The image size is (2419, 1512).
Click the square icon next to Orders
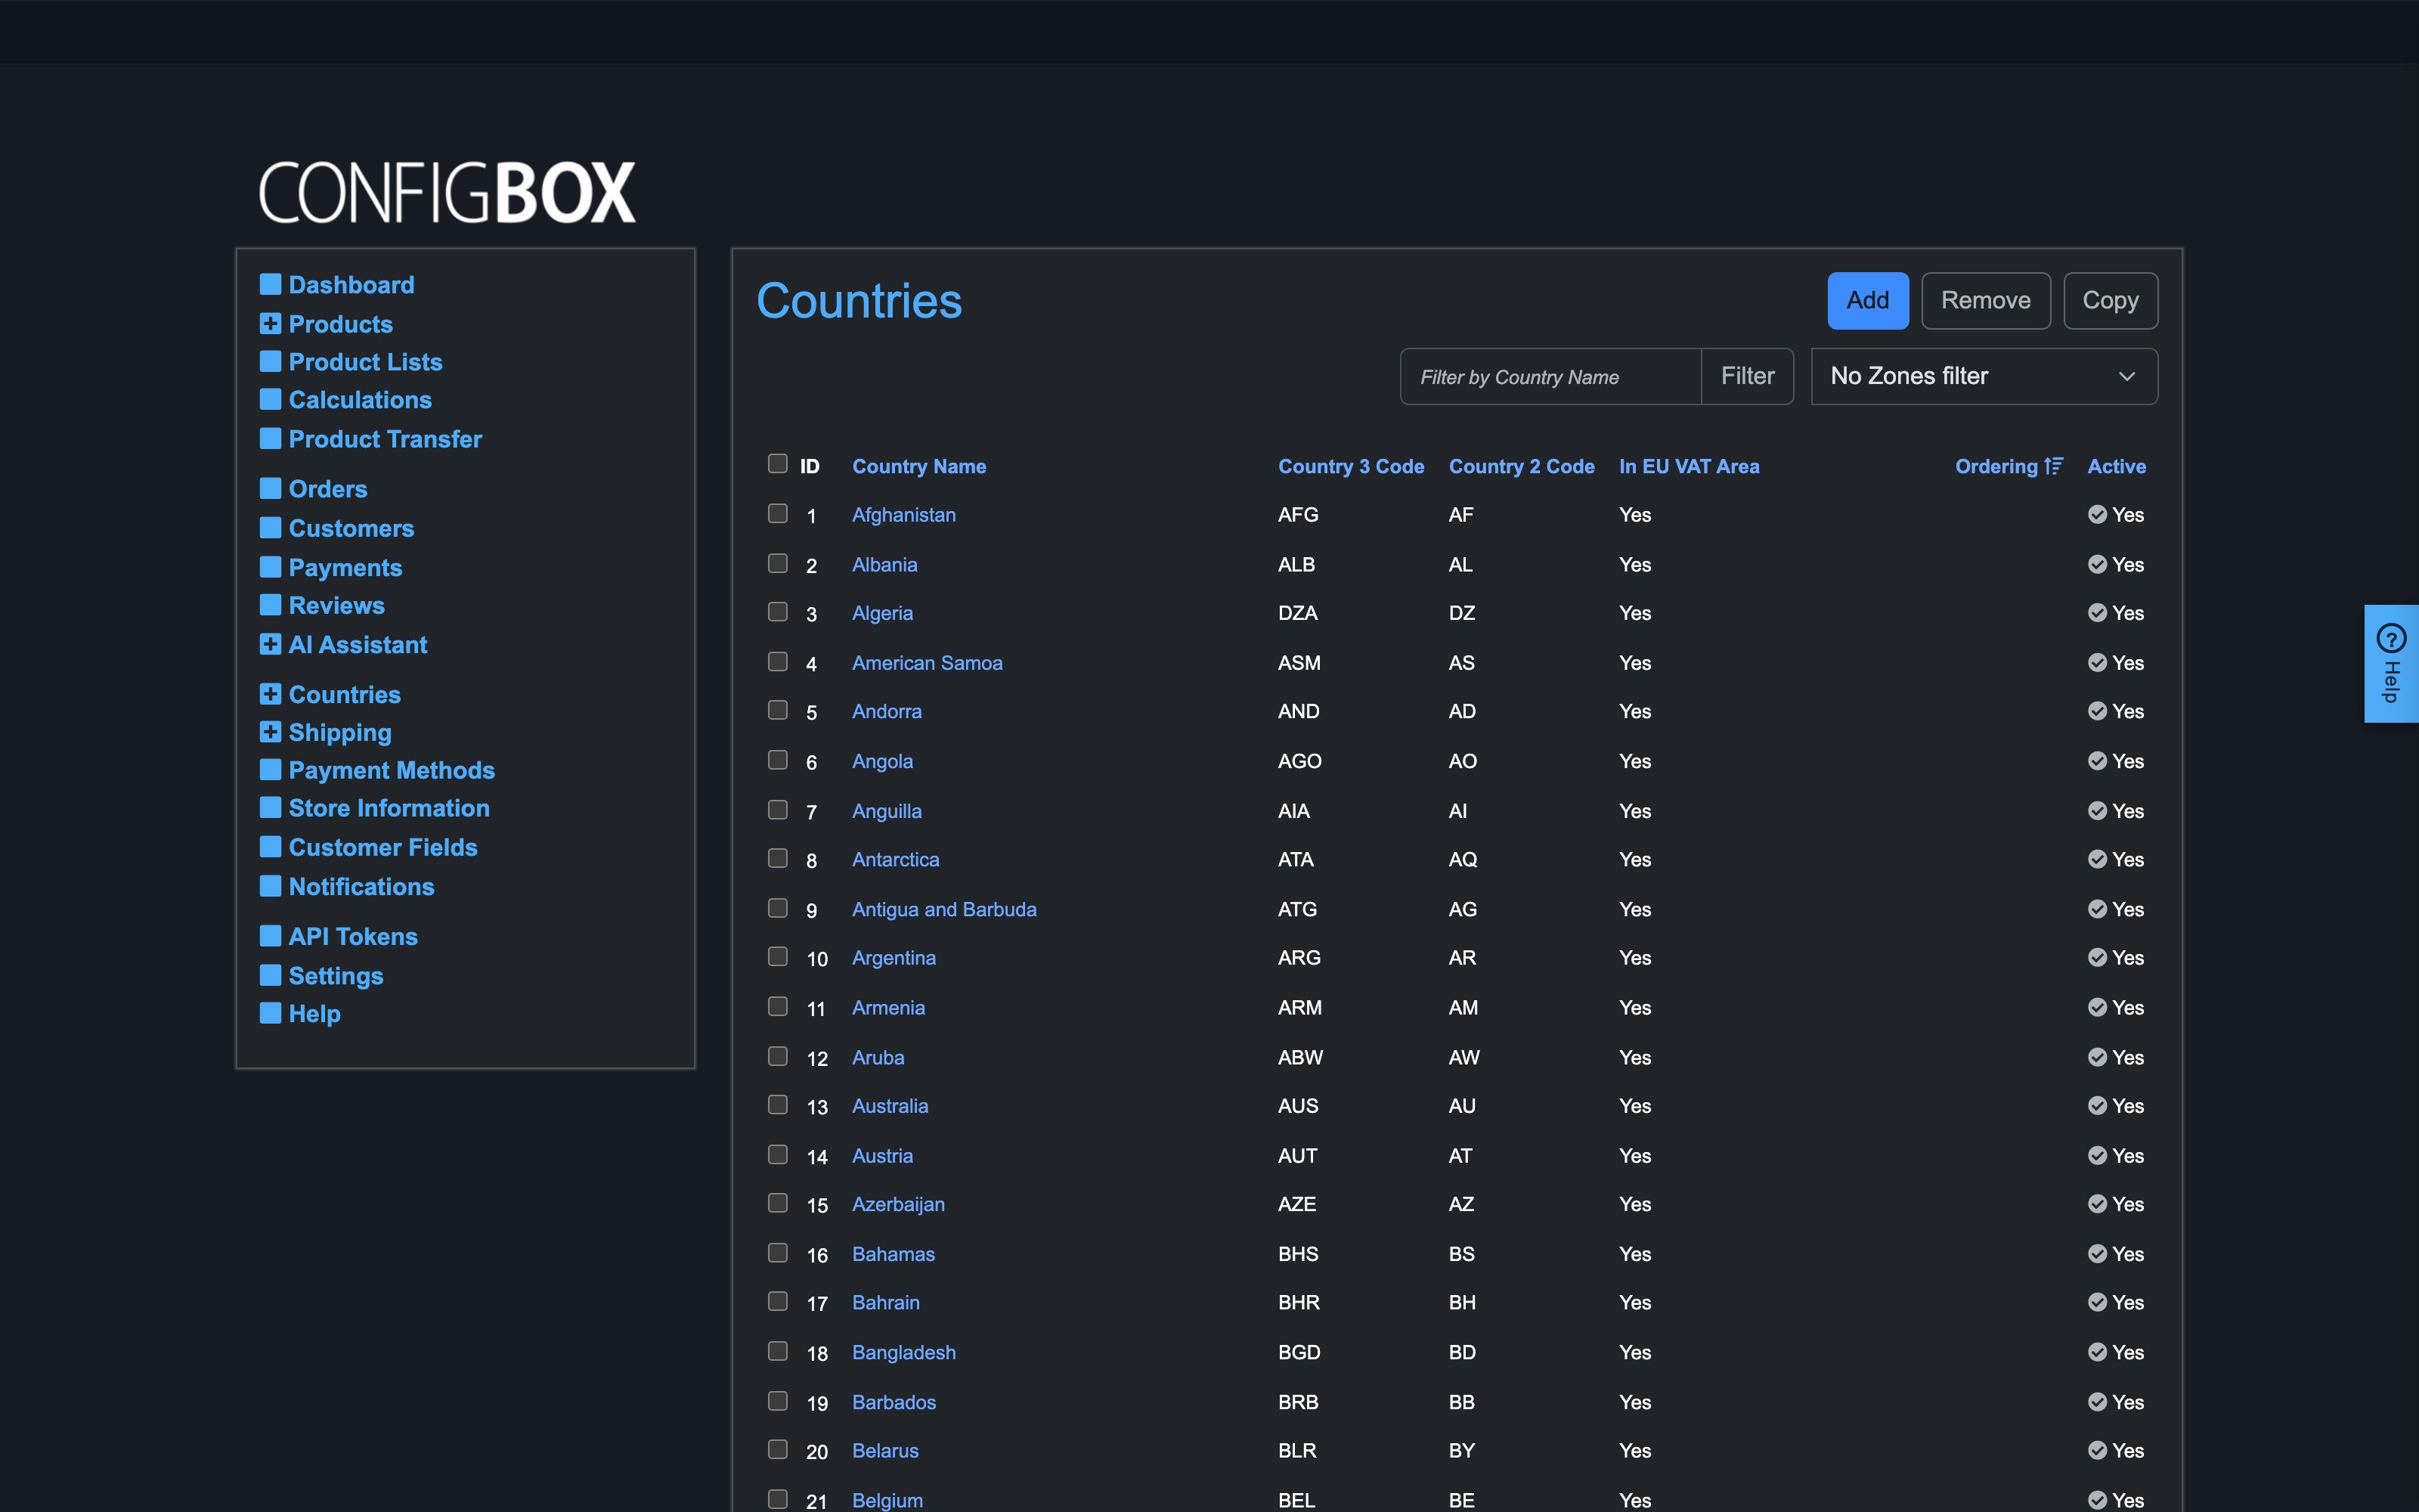tap(270, 488)
